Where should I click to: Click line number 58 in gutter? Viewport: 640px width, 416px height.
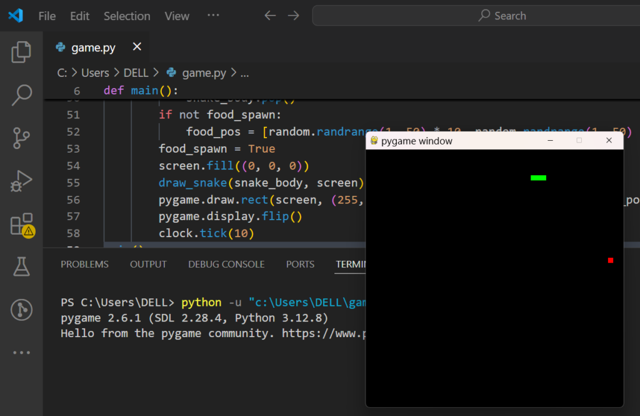(x=73, y=233)
